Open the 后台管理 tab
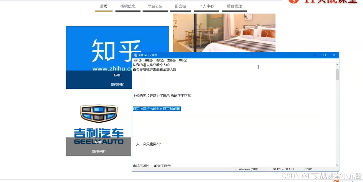Viewport: 363px width, 182px height. coord(234,6)
